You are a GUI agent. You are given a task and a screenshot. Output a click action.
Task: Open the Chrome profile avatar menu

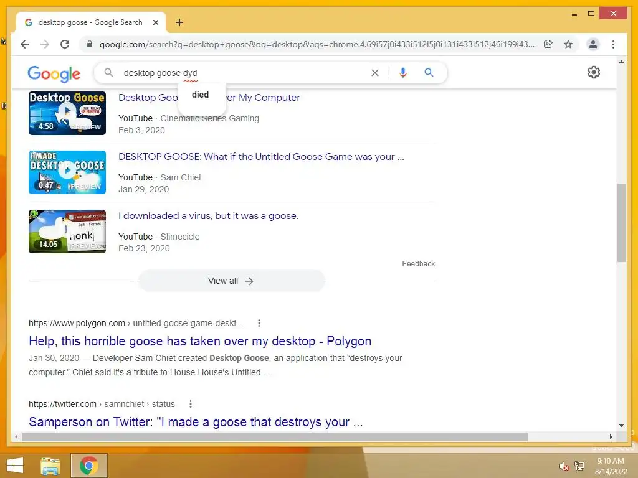point(593,44)
